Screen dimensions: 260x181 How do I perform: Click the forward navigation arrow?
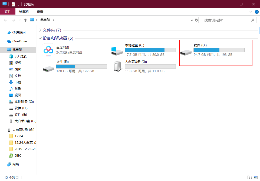[14, 20]
